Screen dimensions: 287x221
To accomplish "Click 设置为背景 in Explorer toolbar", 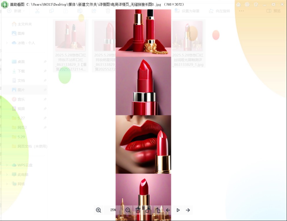I will click(187, 11).
